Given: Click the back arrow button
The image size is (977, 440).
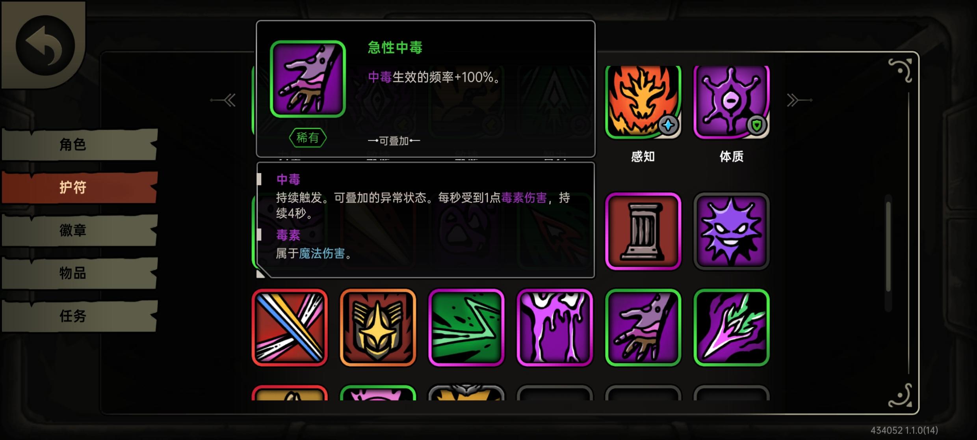Looking at the screenshot, I should [45, 45].
